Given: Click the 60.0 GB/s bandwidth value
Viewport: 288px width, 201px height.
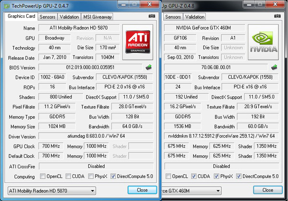Looking at the screenshot, I should (x=258, y=126).
